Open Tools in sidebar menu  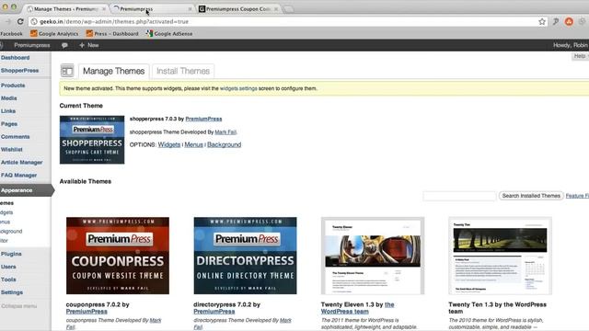tap(8, 280)
